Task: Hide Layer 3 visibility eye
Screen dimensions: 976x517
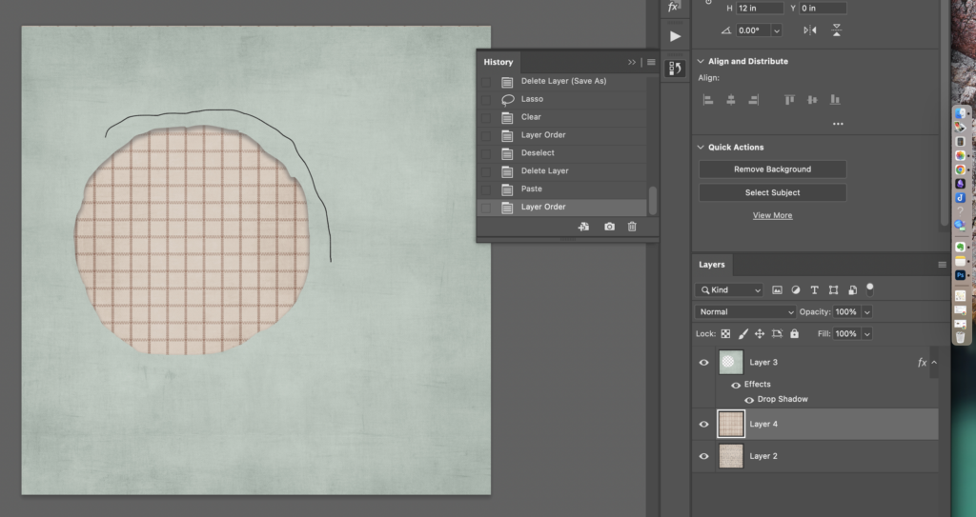Action: coord(704,363)
